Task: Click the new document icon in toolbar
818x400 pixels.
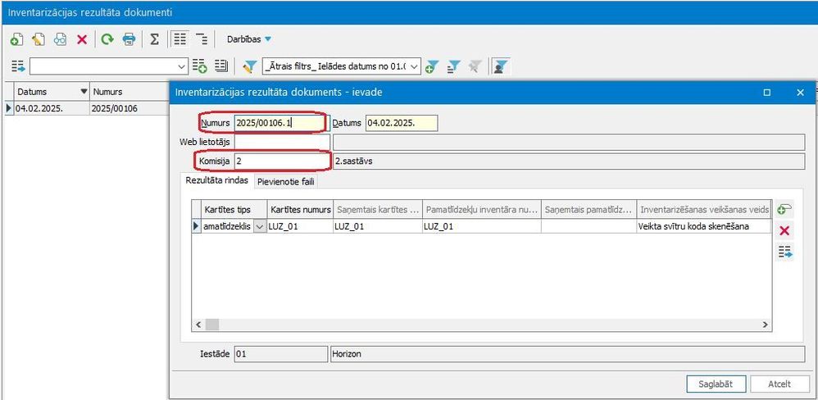Action: point(16,39)
